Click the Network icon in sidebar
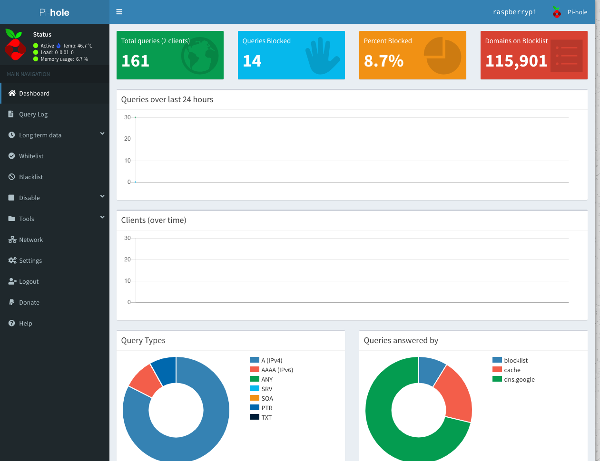Screen dimensions: 600x461 tap(12, 240)
